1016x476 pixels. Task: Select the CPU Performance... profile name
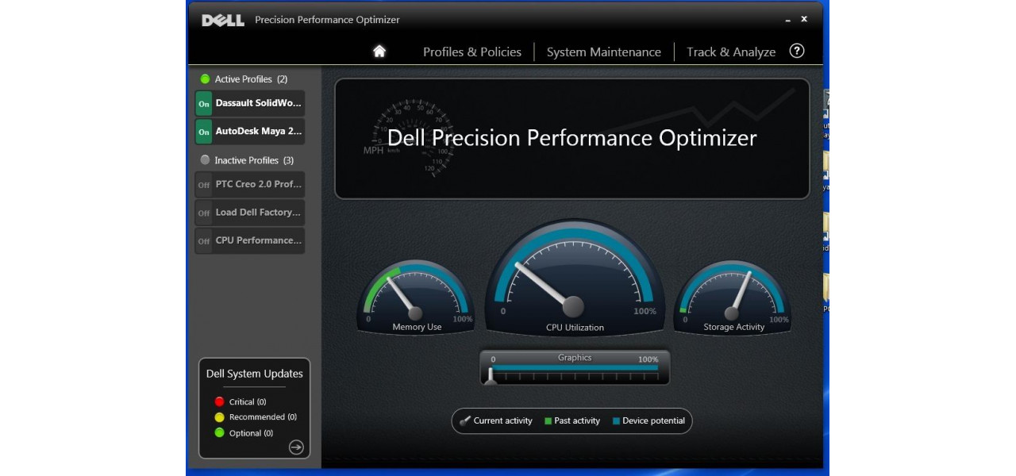coord(259,240)
